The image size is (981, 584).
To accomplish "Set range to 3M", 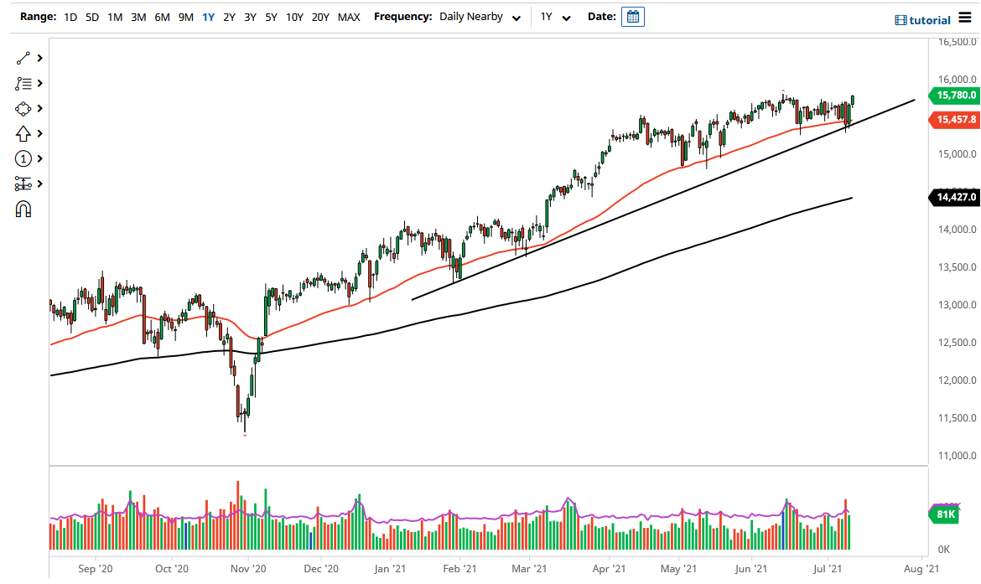I will 138,17.
